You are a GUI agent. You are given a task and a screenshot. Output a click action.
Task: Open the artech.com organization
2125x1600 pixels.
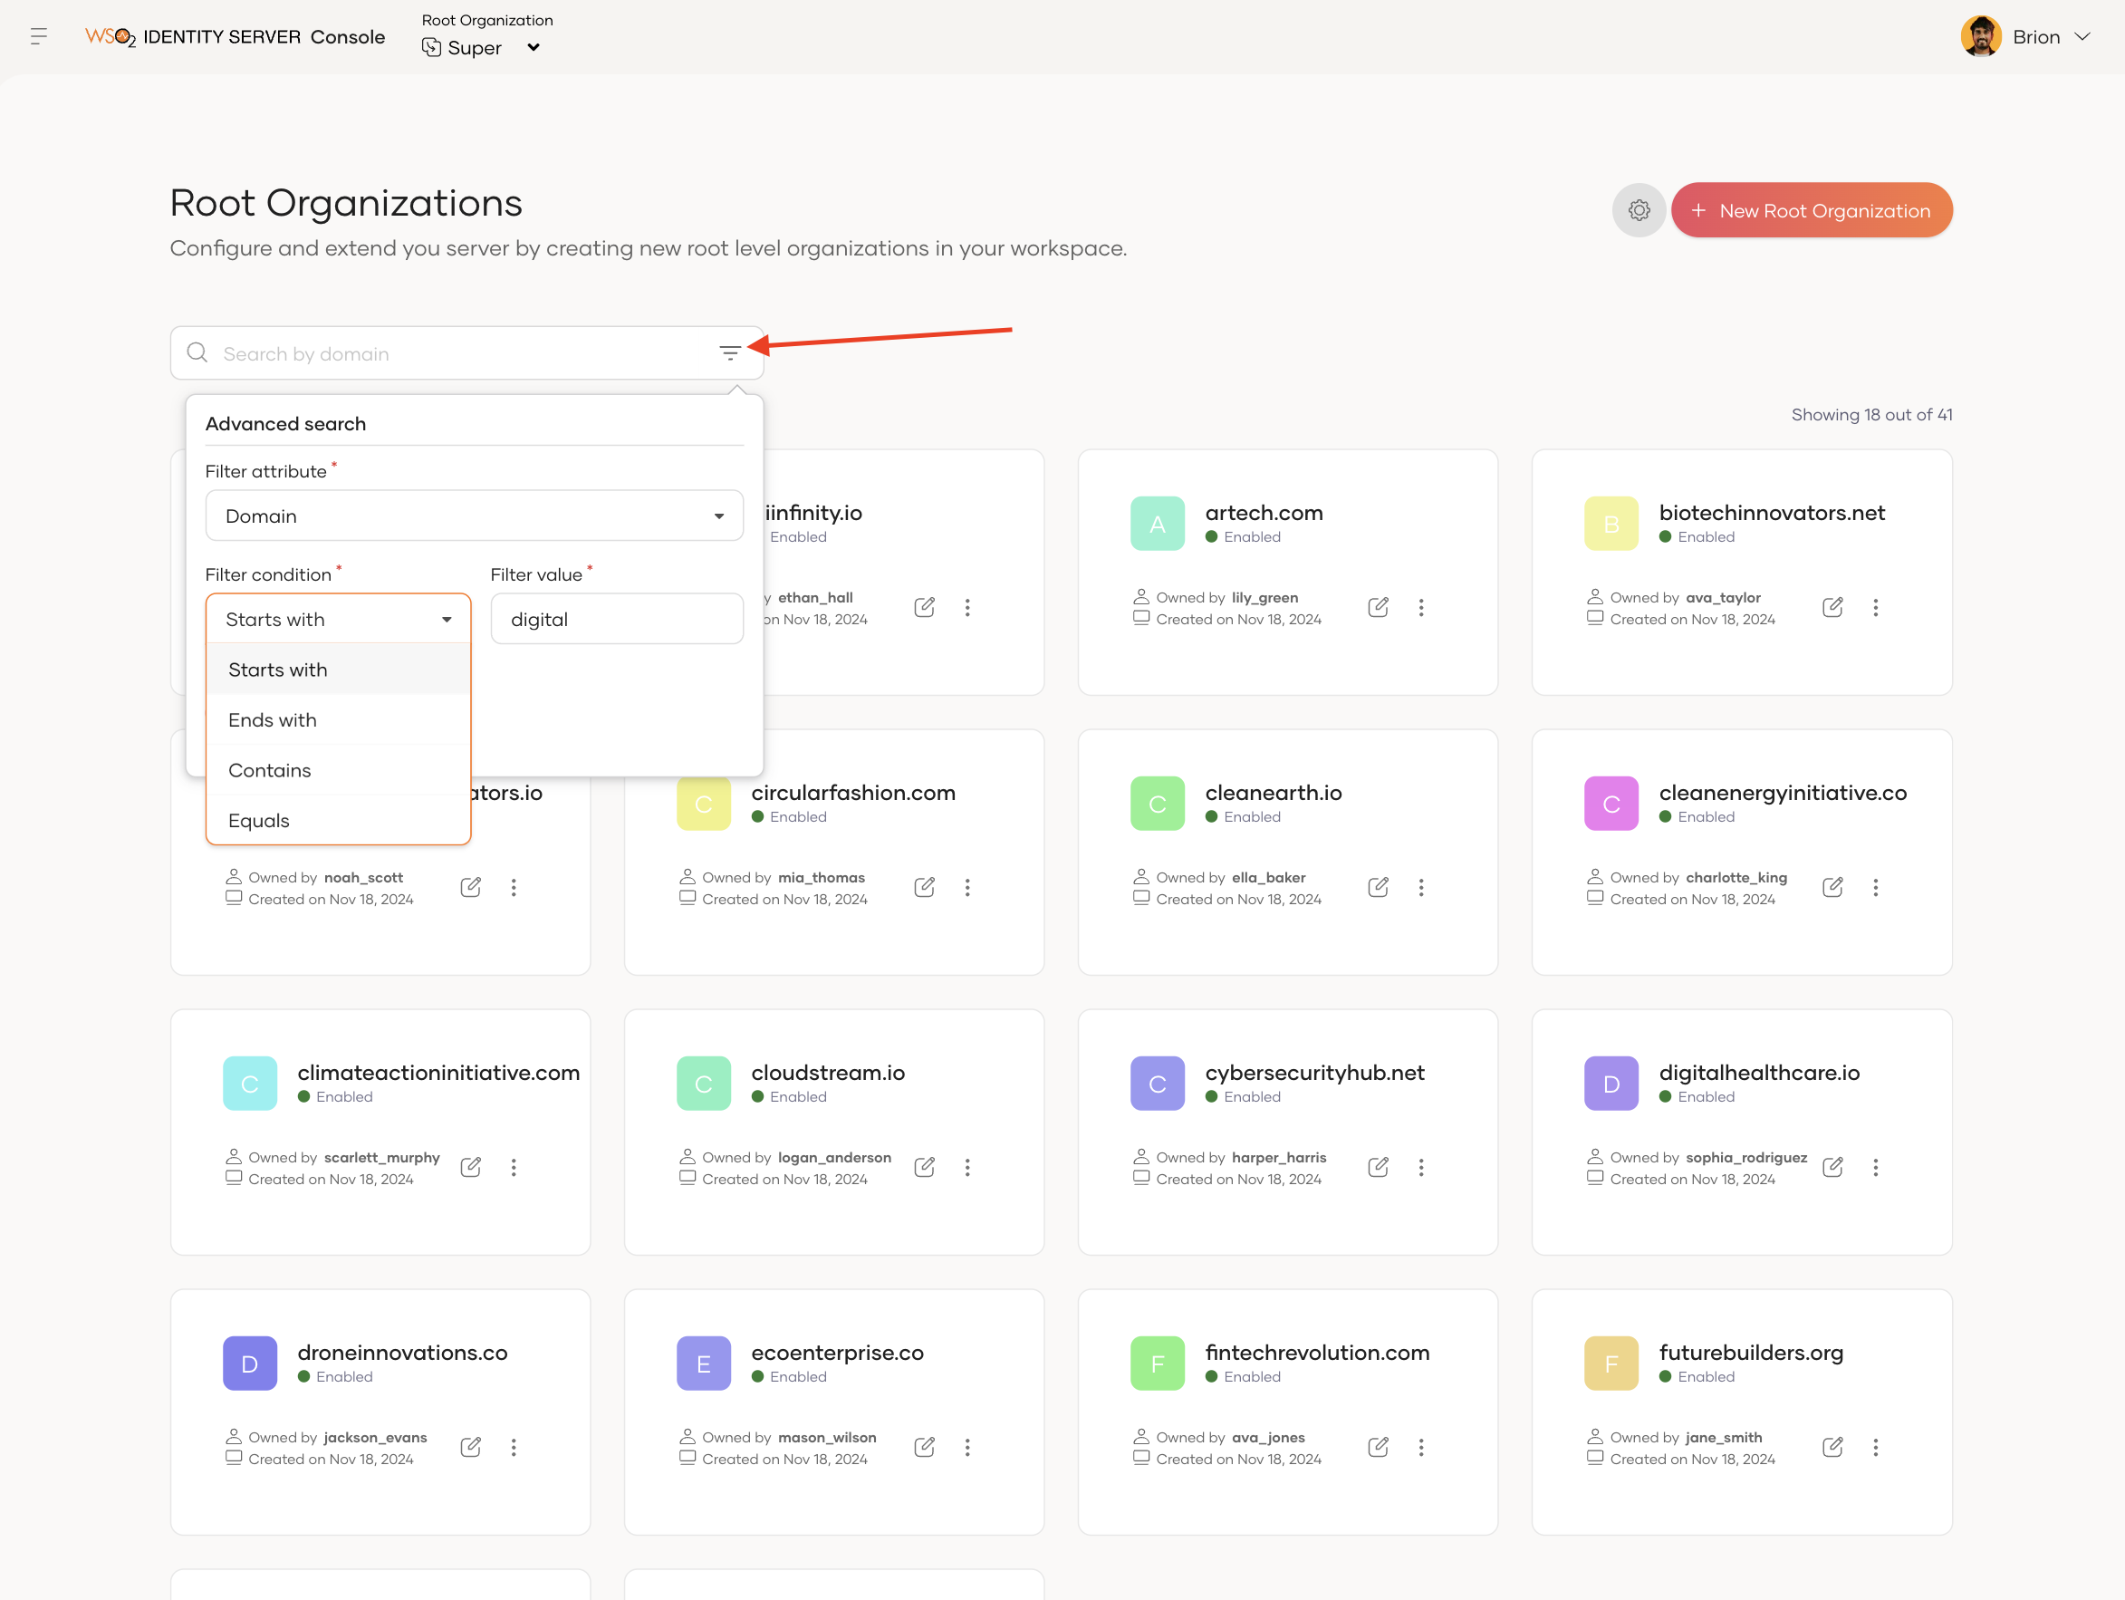(x=1264, y=513)
